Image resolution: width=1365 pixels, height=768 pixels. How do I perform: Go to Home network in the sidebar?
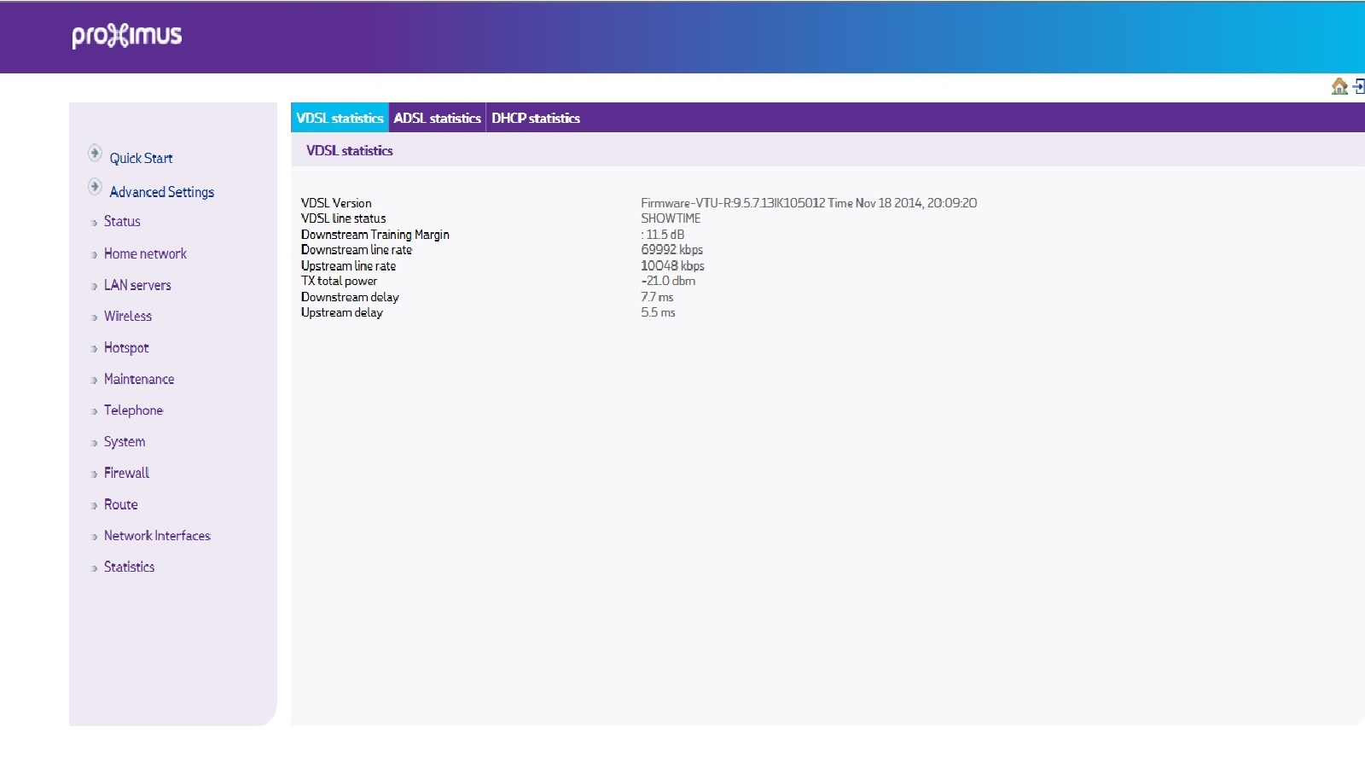pos(145,254)
